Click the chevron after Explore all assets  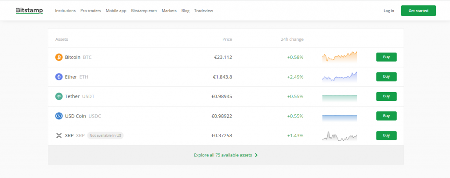(256, 155)
